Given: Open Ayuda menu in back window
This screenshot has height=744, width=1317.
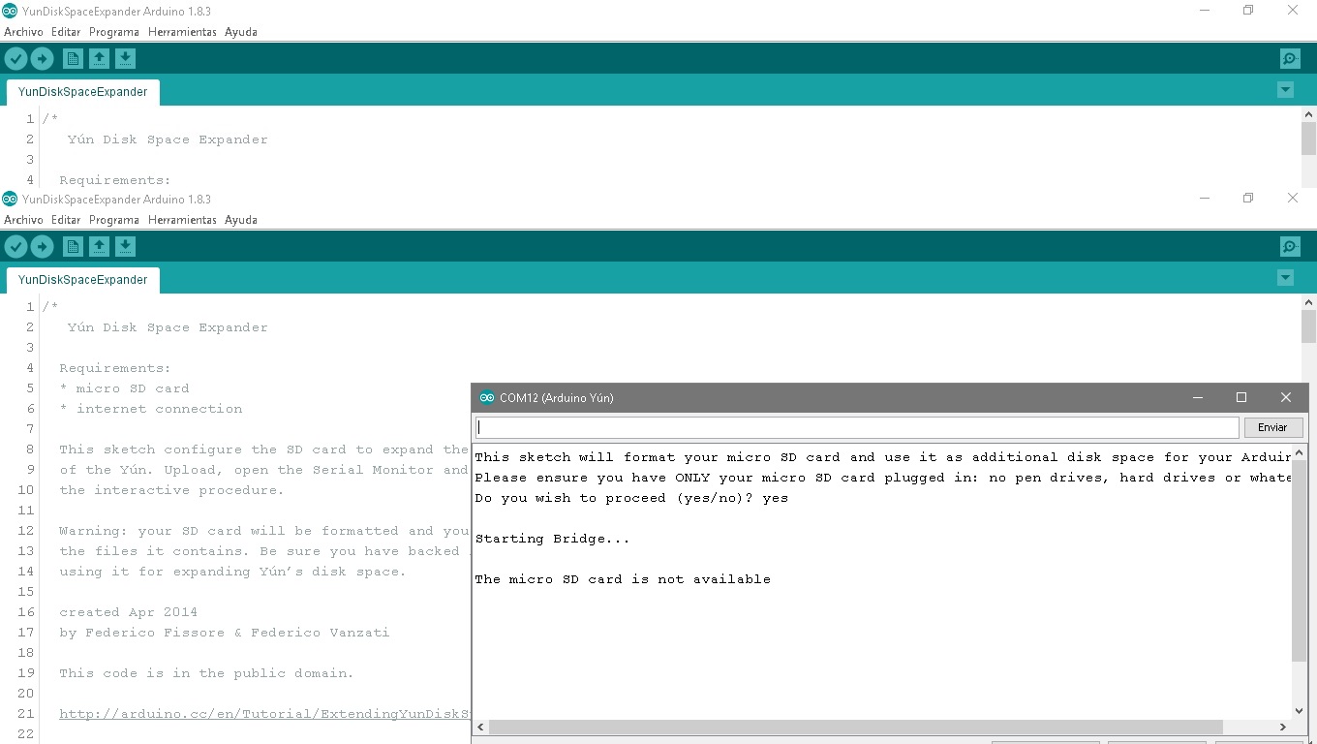Looking at the screenshot, I should coord(241,32).
